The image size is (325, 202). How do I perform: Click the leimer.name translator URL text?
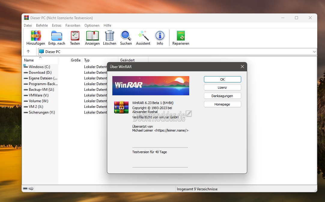[x=172, y=130]
